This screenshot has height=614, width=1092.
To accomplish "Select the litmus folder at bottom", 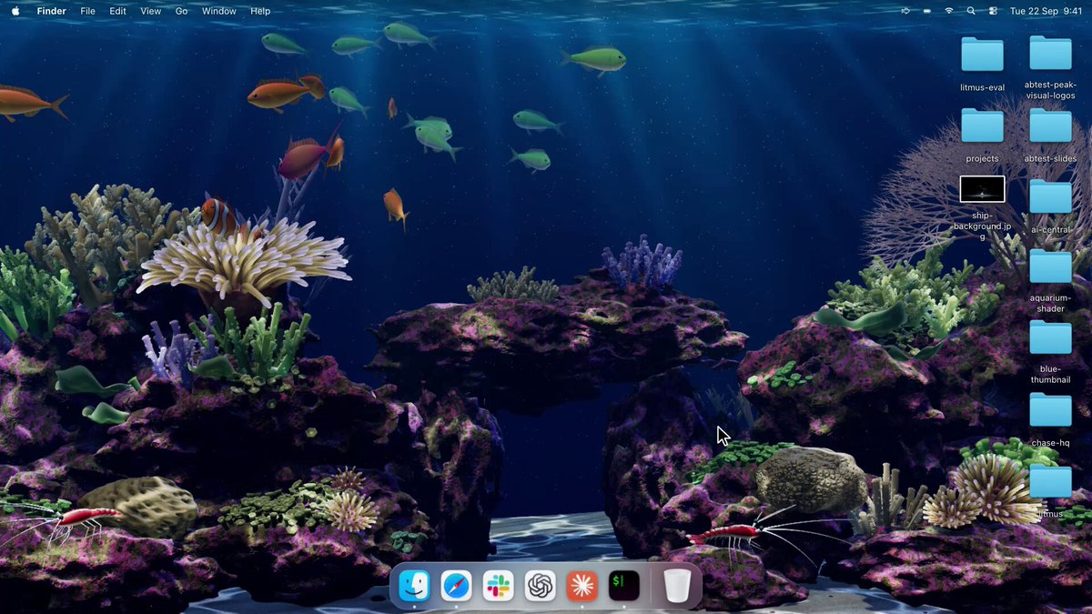I will coord(1050,481).
